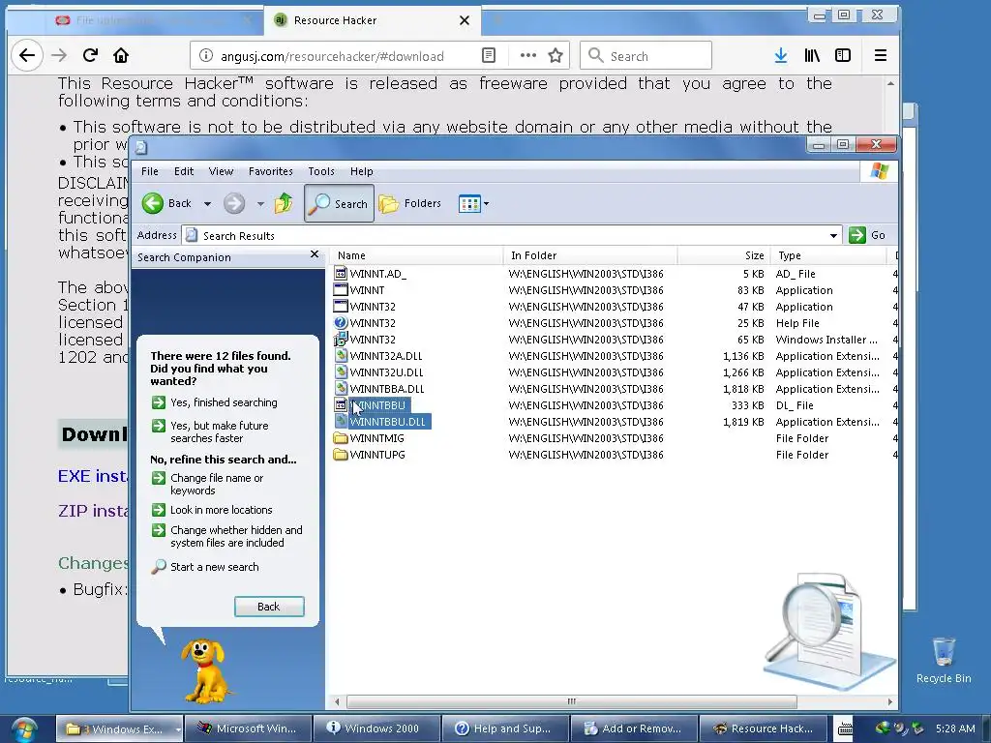Viewport: 991px width, 743px height.
Task: Switch to Windows 2000 taskbar item
Action: point(376,728)
